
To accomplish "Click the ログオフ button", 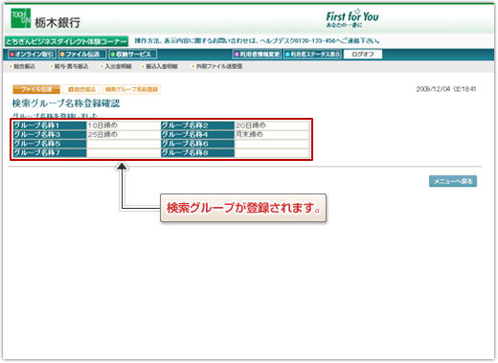I will tap(363, 55).
